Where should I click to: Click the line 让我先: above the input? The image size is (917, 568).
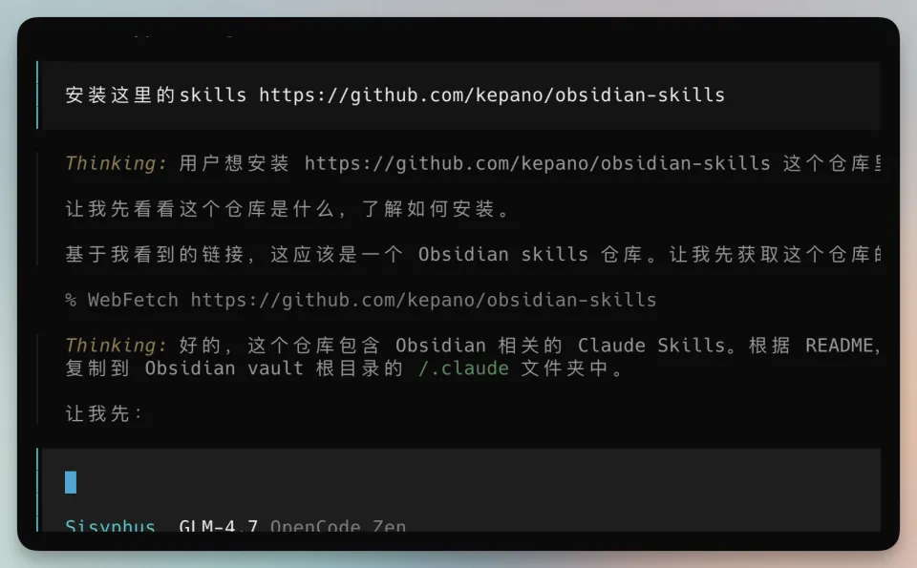103,413
